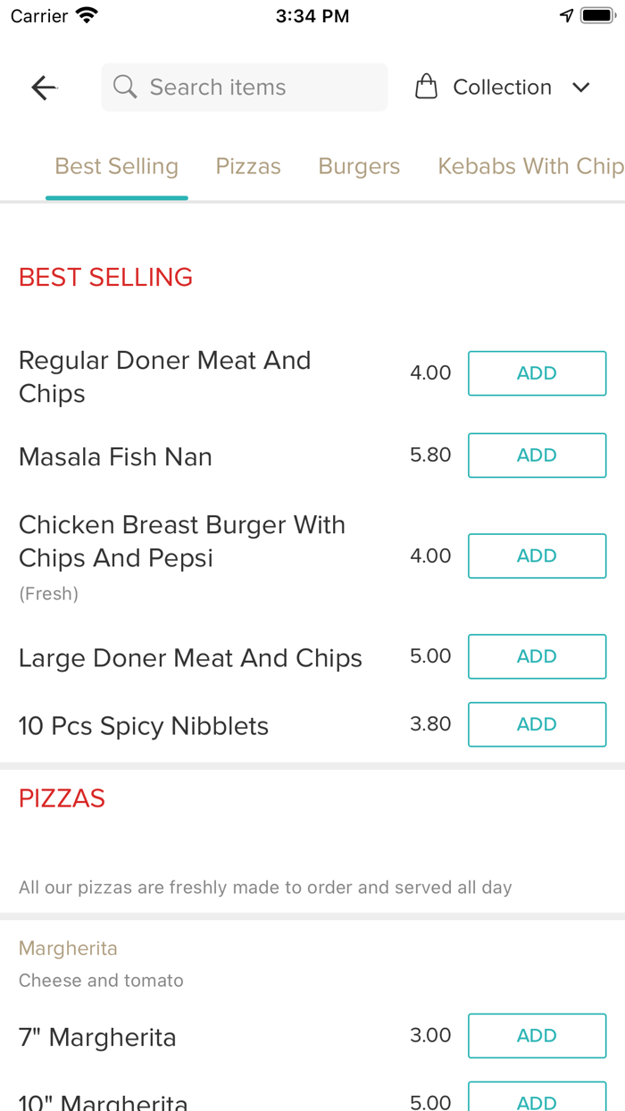This screenshot has height=1111, width=625.
Task: Switch to the Pizzas tab
Action: tap(248, 166)
